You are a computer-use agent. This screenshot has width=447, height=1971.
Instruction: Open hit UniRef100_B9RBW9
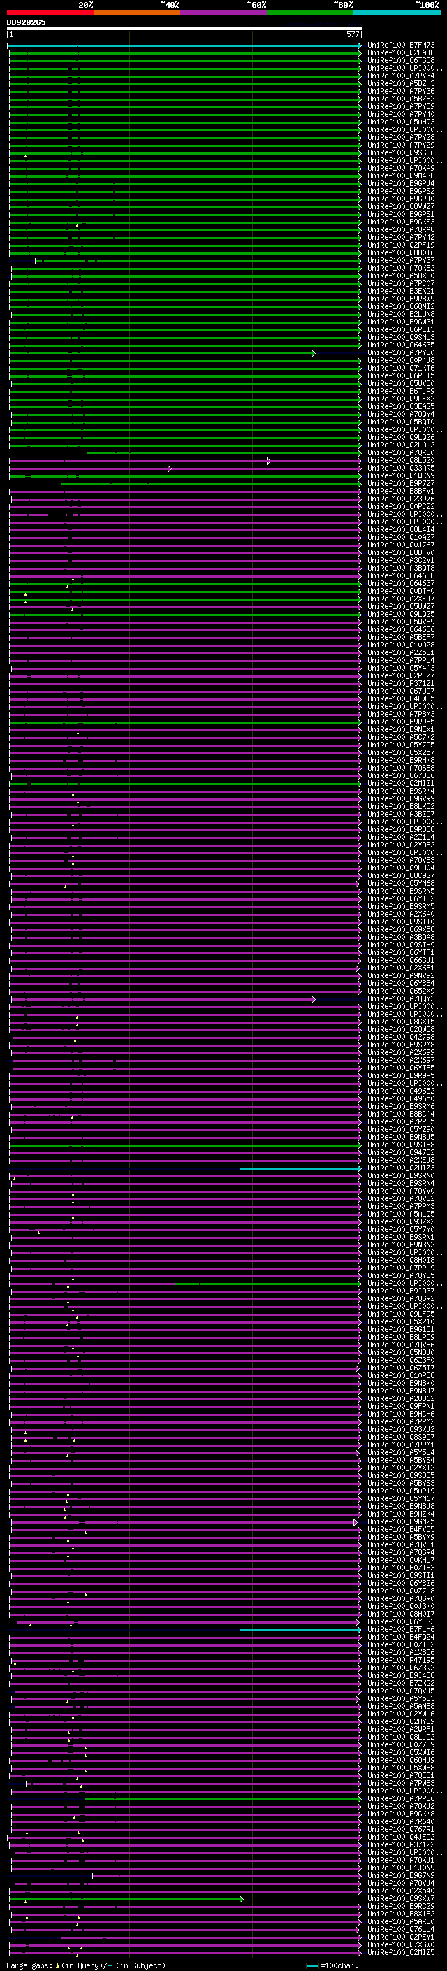coord(400,299)
